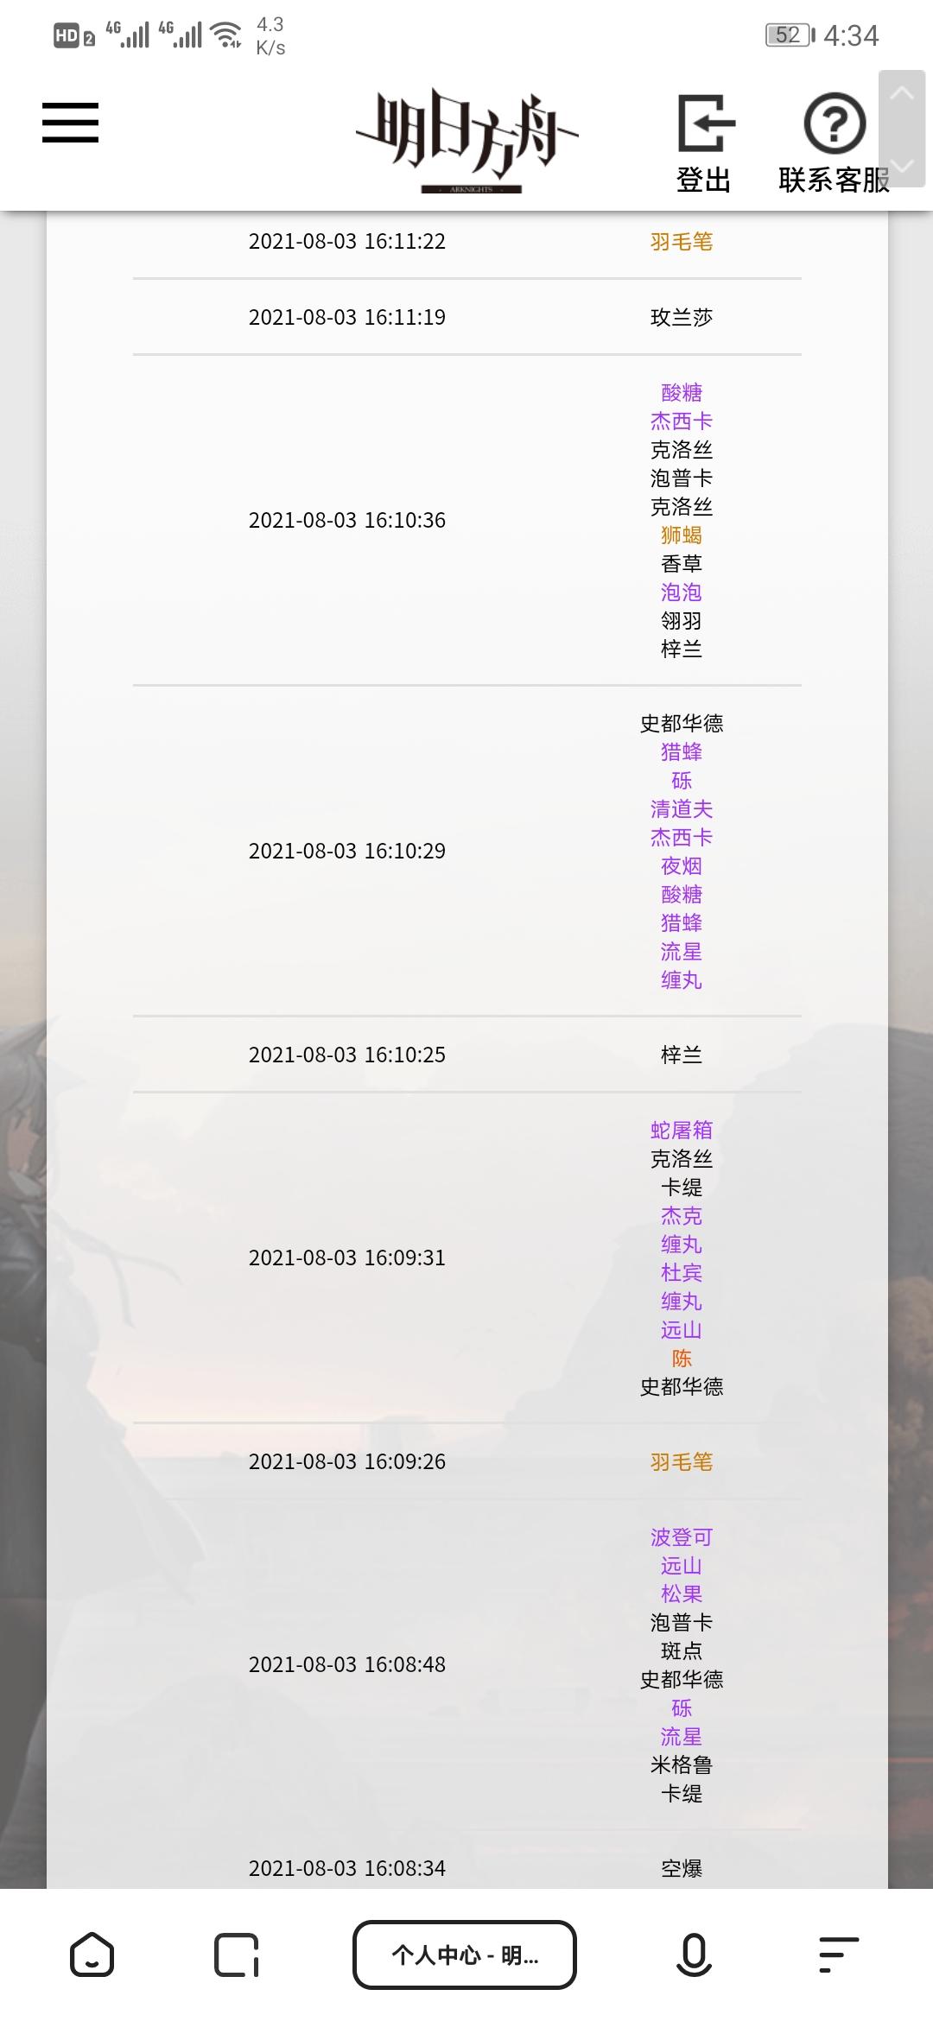Tap the microphone voice search icon
The height and width of the screenshot is (2021, 933).
pos(695,1954)
